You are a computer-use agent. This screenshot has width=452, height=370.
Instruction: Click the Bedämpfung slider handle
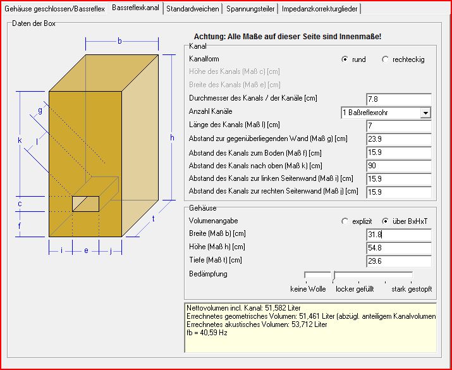[334, 274]
